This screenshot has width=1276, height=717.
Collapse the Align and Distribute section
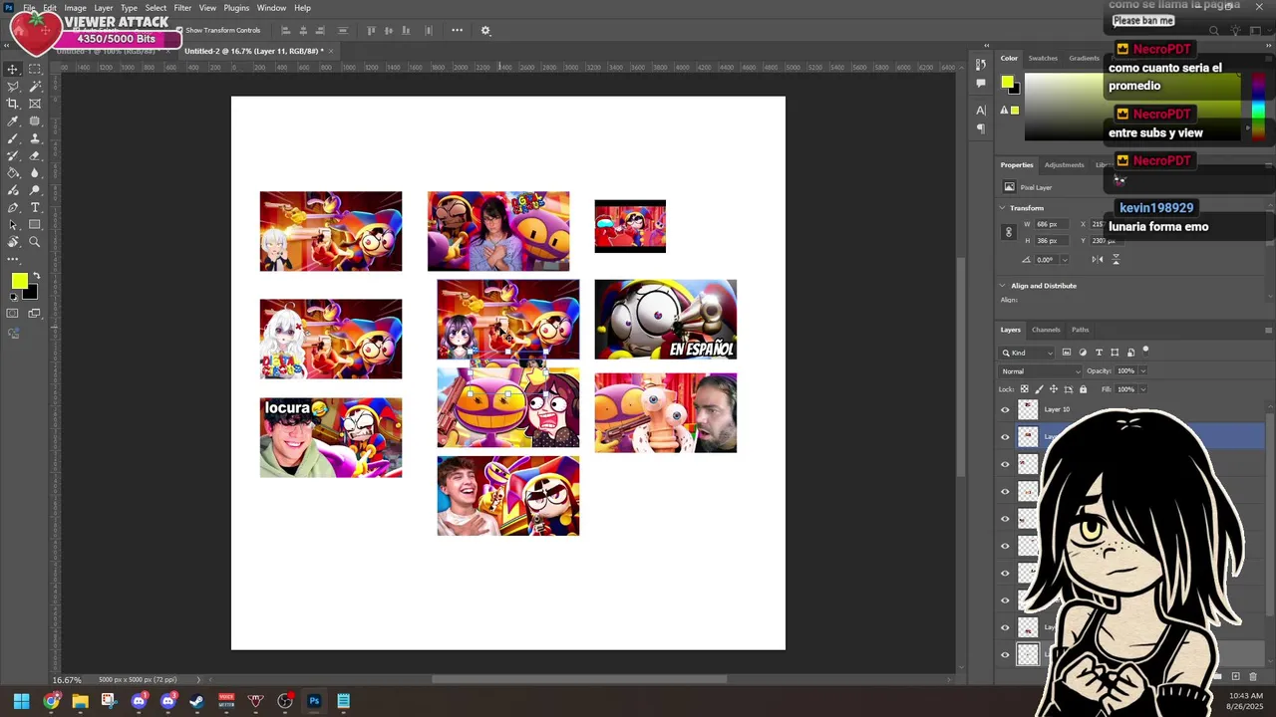coord(1003,286)
